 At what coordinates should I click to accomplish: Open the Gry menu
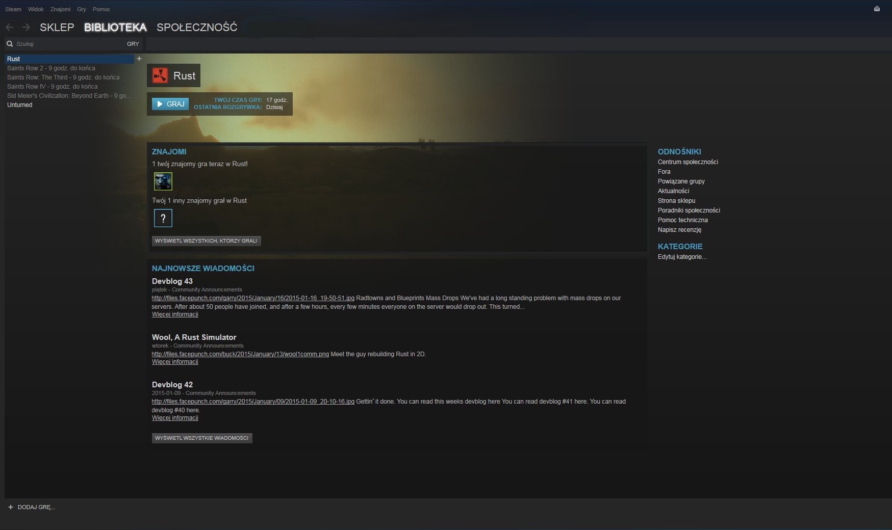pos(82,9)
